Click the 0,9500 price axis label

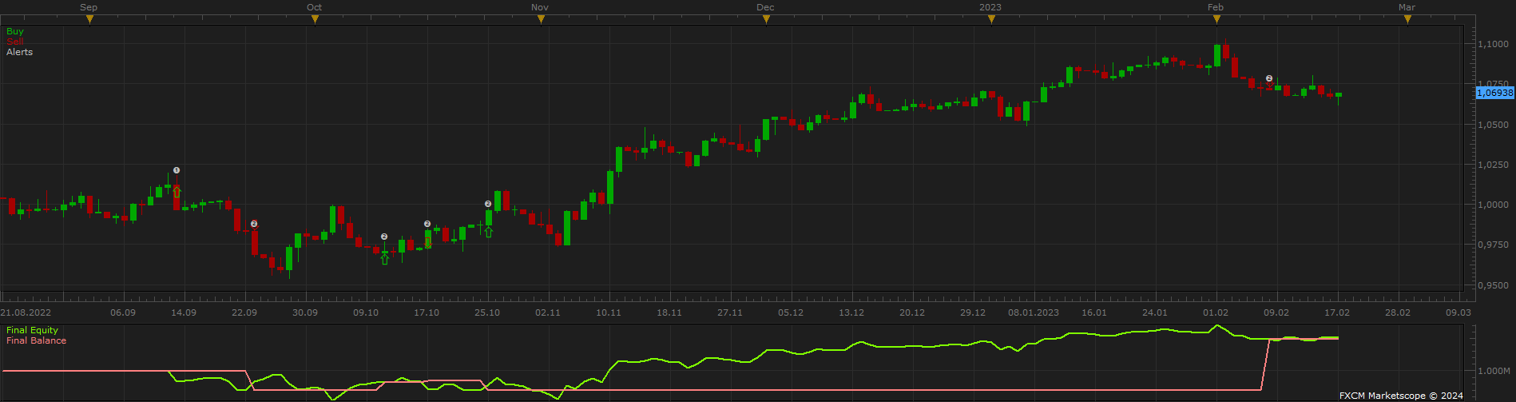[x=1493, y=285]
